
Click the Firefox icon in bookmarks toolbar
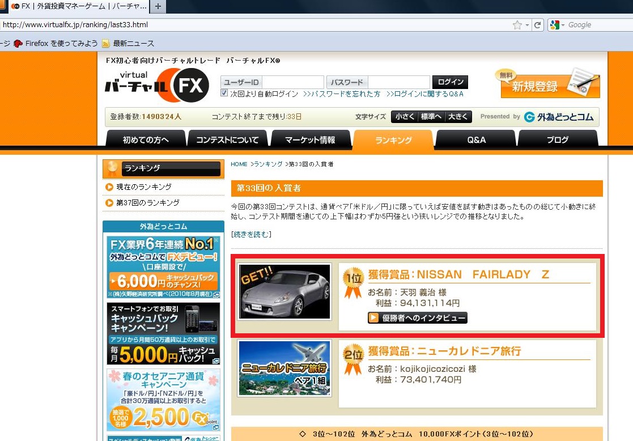[x=18, y=43]
